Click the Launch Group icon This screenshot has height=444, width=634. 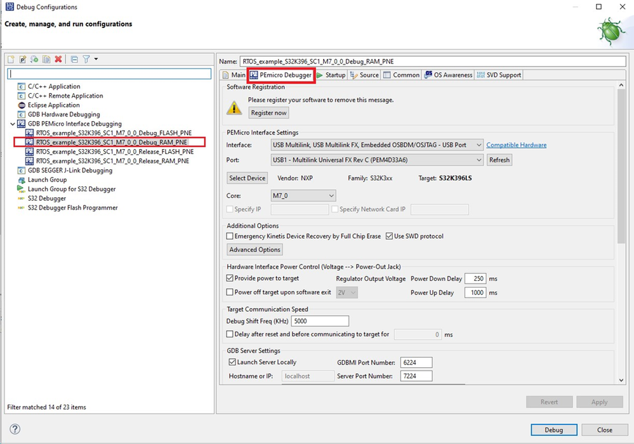[22, 180]
